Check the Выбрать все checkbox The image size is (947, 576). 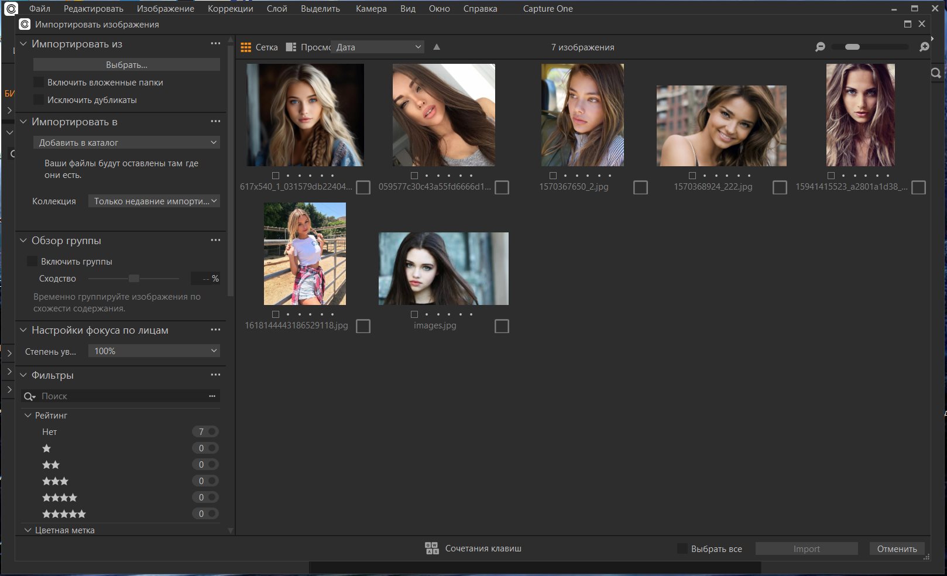682,549
